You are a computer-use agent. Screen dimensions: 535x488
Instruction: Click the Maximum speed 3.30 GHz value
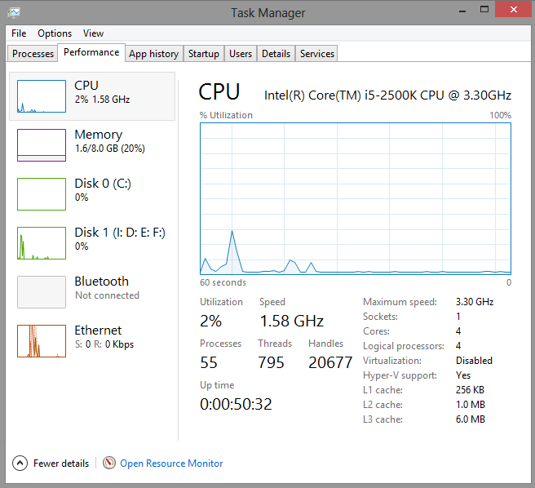[475, 302]
